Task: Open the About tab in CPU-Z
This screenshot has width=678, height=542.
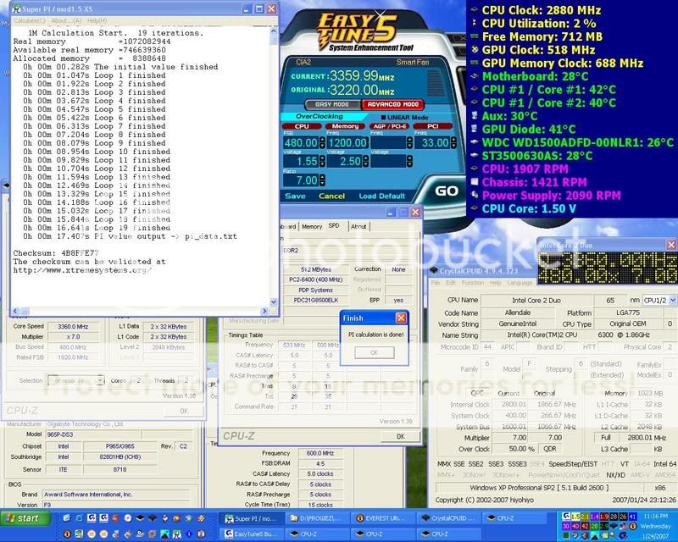Action: [x=358, y=226]
